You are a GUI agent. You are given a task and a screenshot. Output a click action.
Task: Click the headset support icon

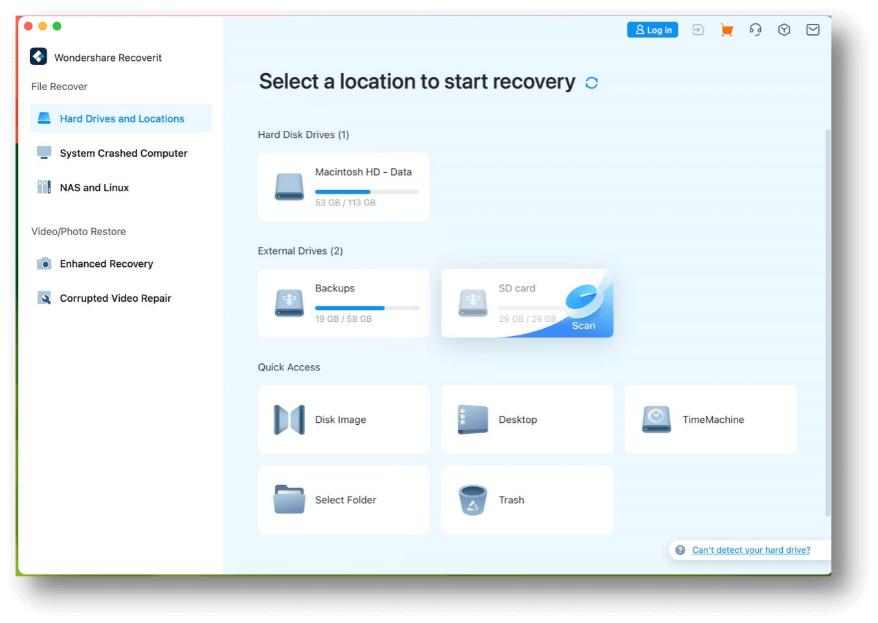coord(755,29)
